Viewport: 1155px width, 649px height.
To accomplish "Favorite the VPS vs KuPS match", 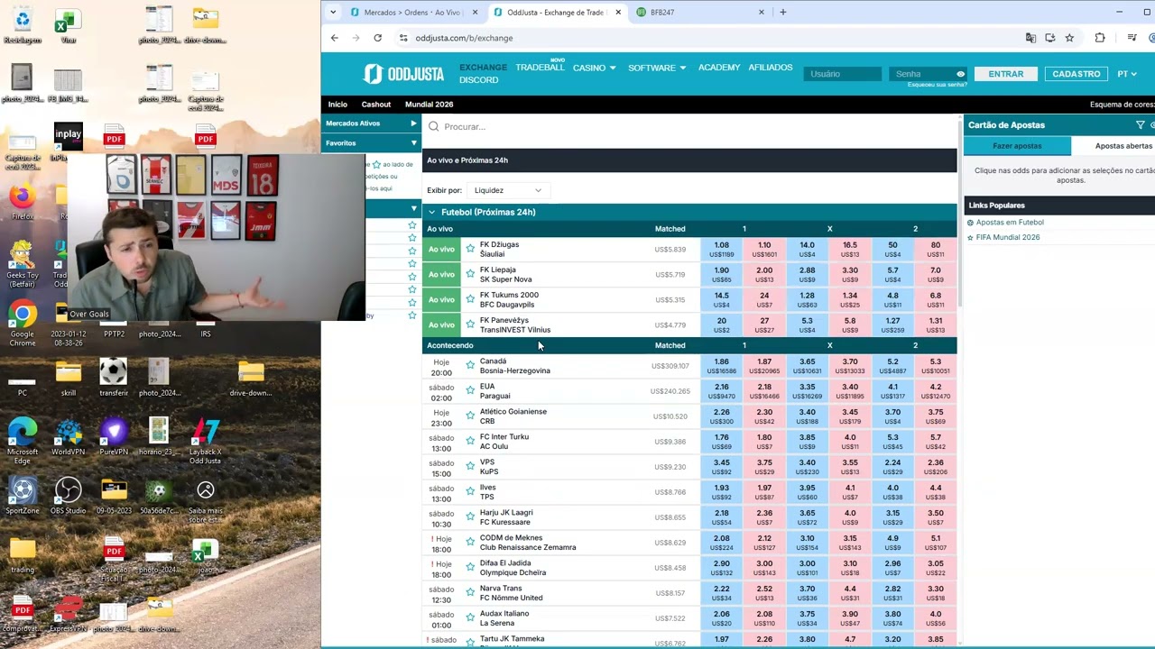I will point(470,467).
